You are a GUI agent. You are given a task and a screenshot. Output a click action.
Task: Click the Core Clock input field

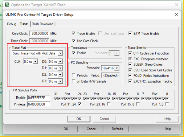pyautogui.click(x=39, y=34)
